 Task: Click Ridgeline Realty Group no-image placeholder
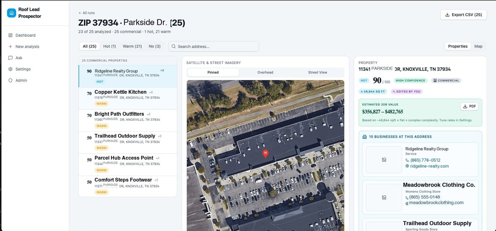pyautogui.click(x=384, y=160)
